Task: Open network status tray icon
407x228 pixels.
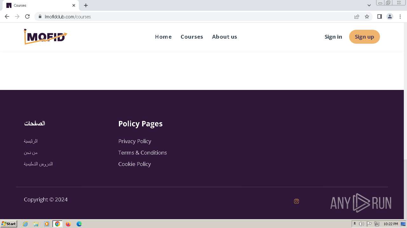Action: pyautogui.click(x=377, y=224)
